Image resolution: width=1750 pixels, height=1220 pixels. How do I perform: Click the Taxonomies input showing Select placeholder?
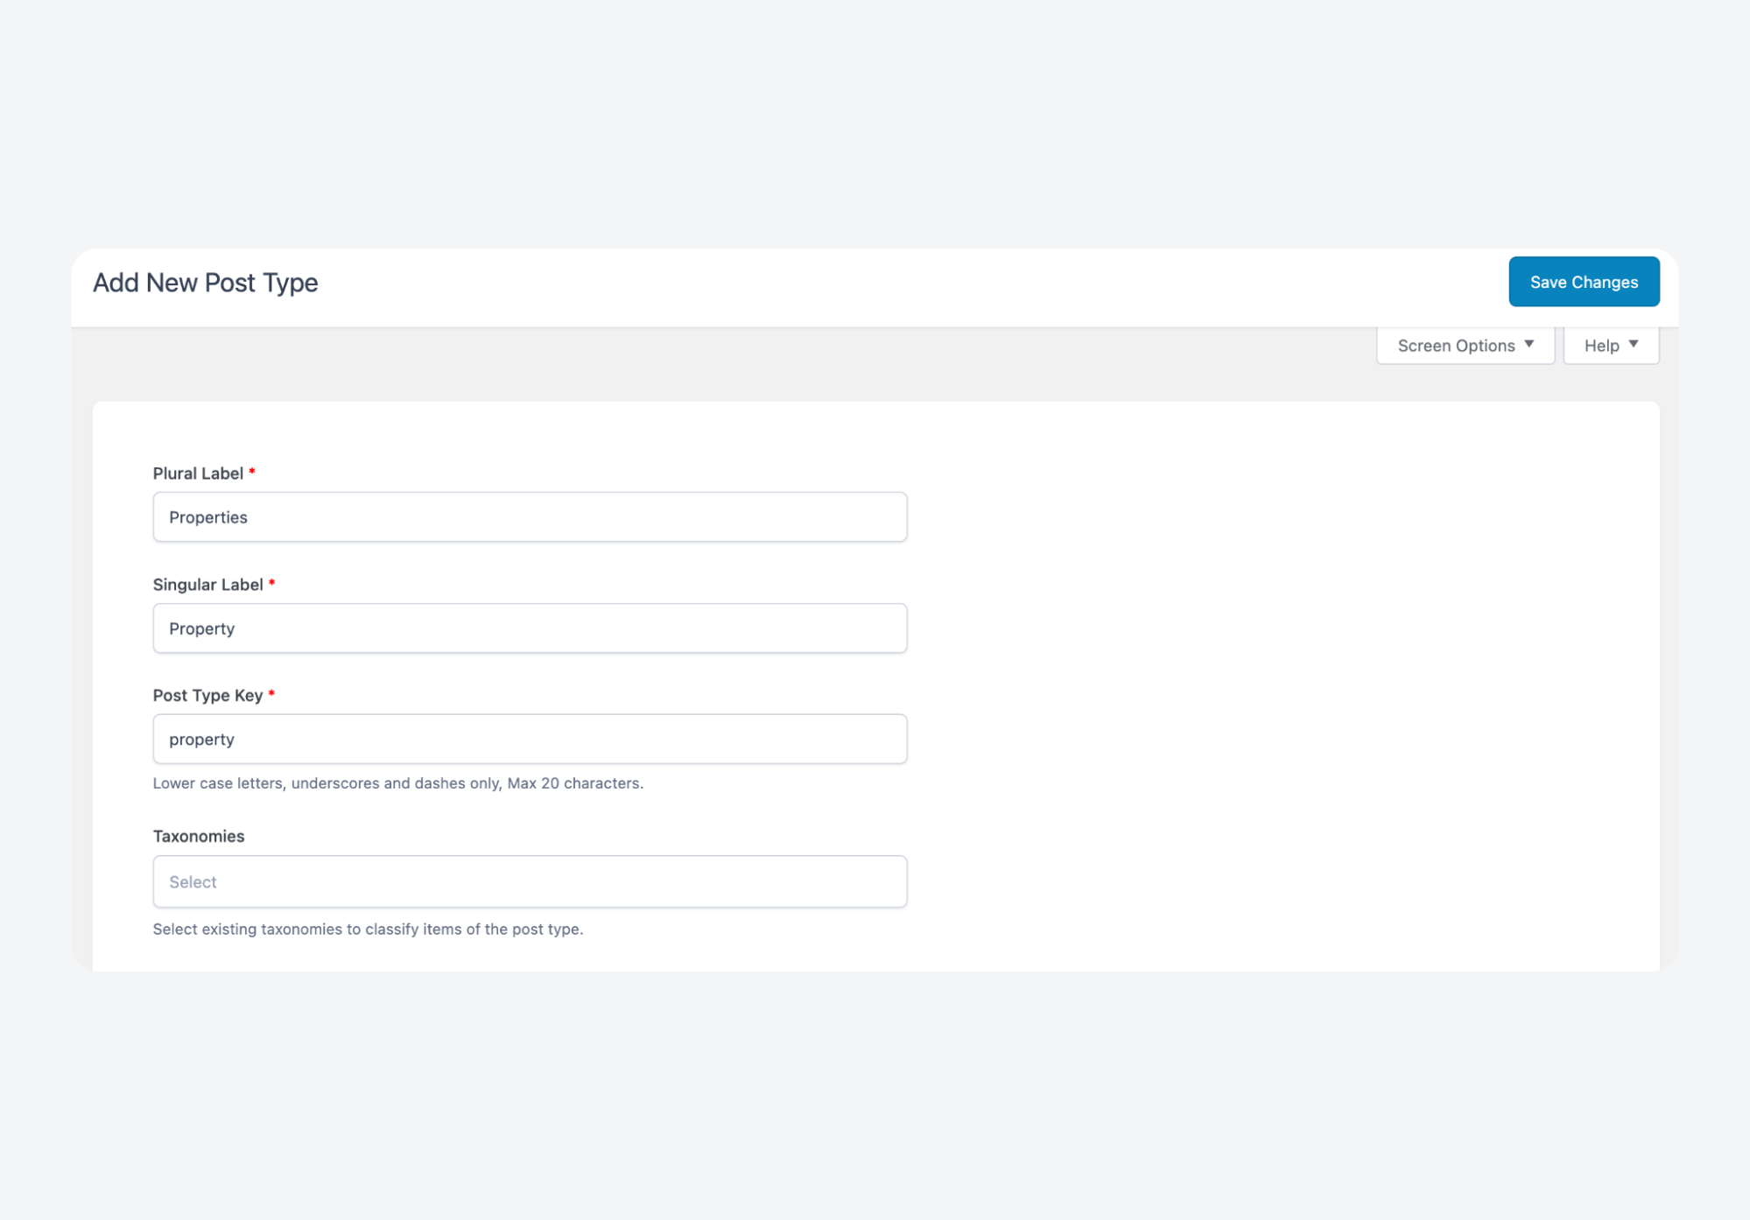pyautogui.click(x=530, y=881)
